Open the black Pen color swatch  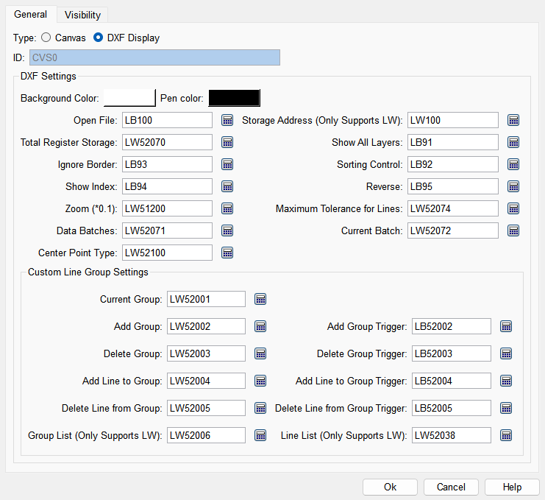coord(235,98)
